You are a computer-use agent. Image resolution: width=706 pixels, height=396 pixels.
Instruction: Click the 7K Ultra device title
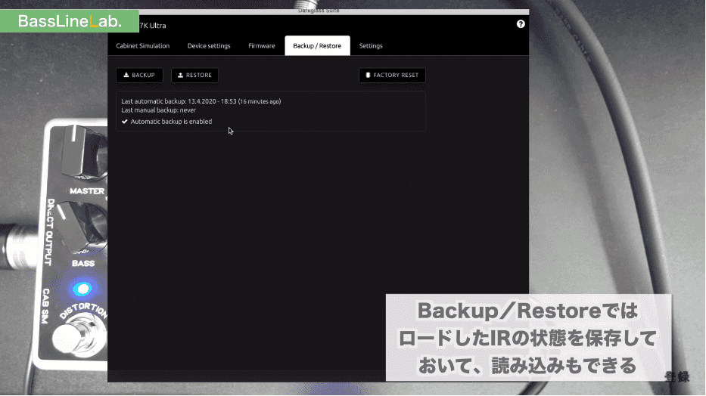(153, 26)
